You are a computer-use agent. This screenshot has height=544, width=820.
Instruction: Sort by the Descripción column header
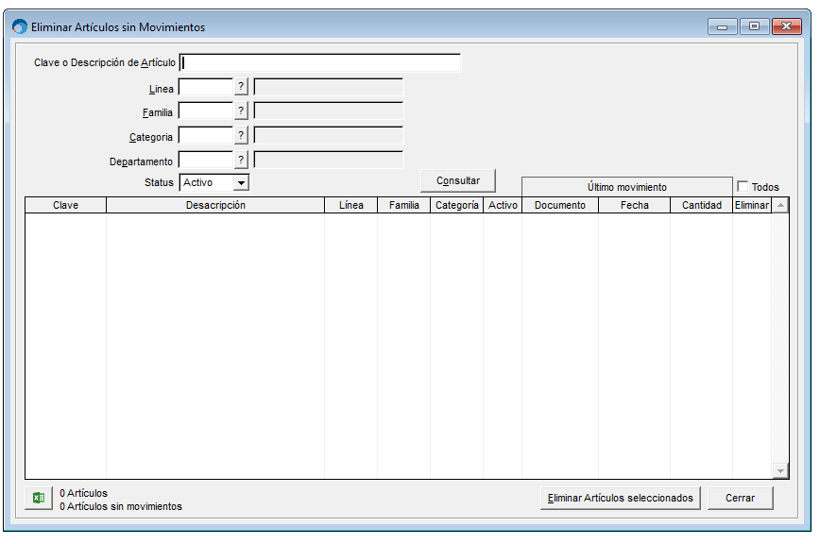215,206
